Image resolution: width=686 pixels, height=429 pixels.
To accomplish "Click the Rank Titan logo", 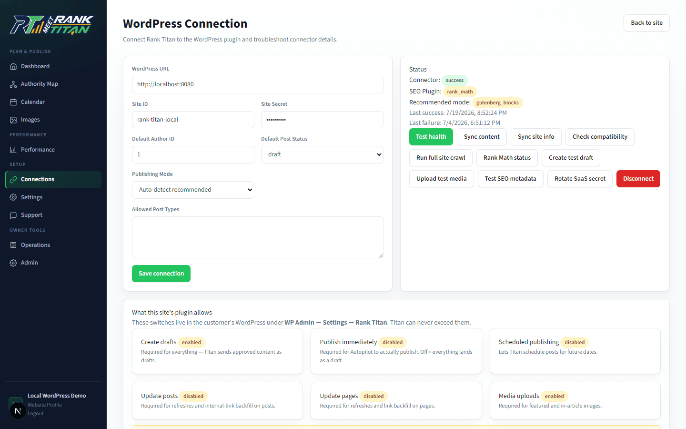I will pyautogui.click(x=51, y=25).
